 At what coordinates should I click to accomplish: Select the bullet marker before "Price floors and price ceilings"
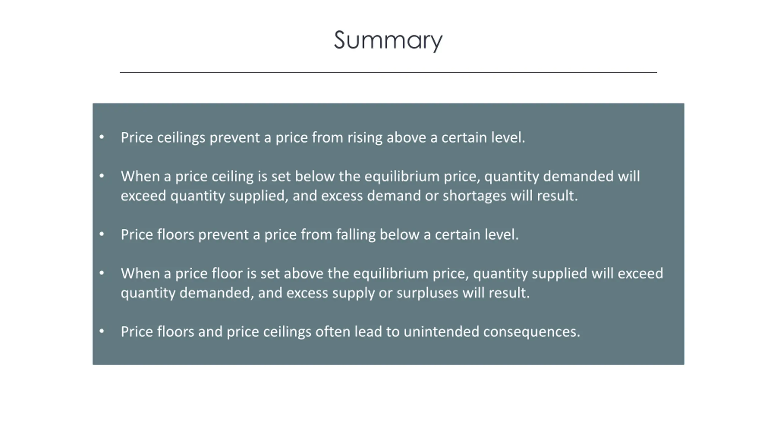tap(102, 331)
